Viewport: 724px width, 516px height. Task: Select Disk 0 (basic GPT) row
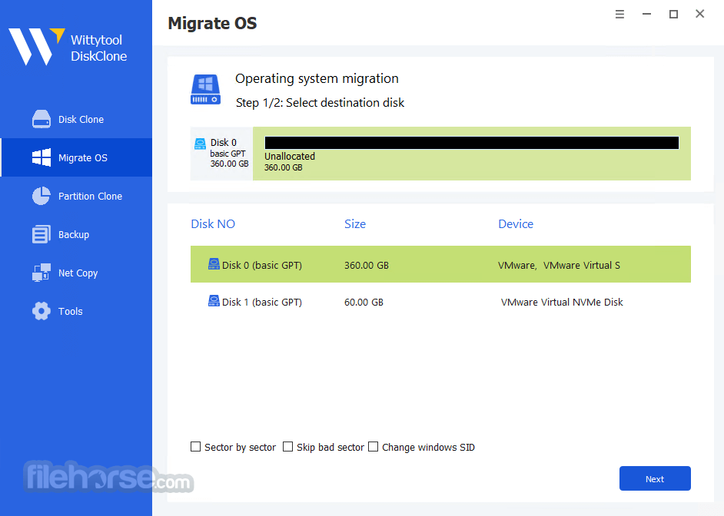pos(440,264)
